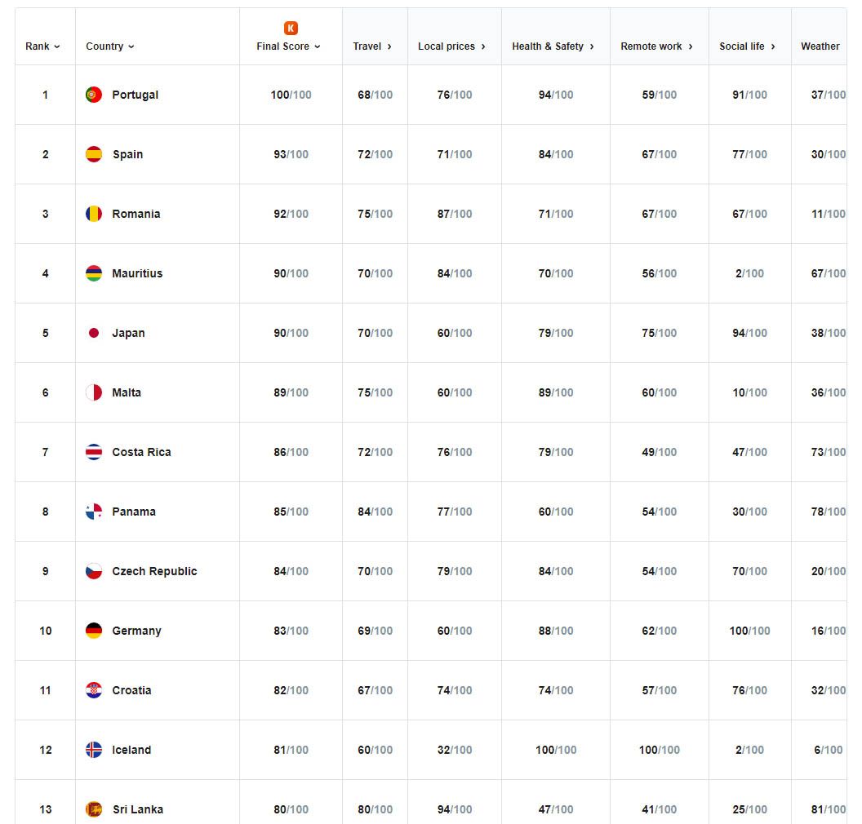Sort table by Rank column
The width and height of the screenshot is (862, 824).
(42, 47)
